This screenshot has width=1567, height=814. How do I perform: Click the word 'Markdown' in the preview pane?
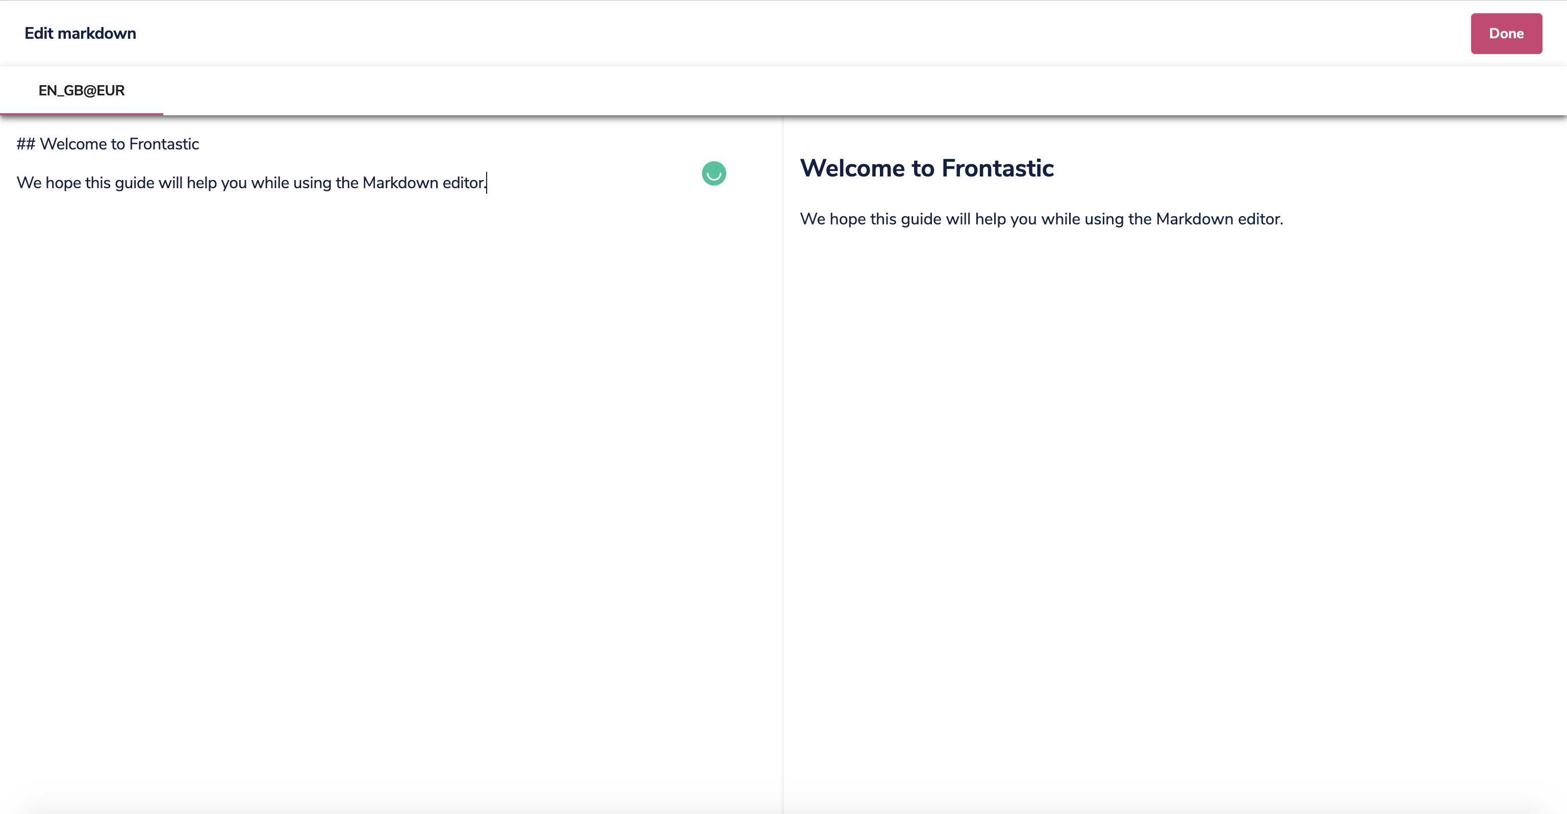coord(1194,219)
